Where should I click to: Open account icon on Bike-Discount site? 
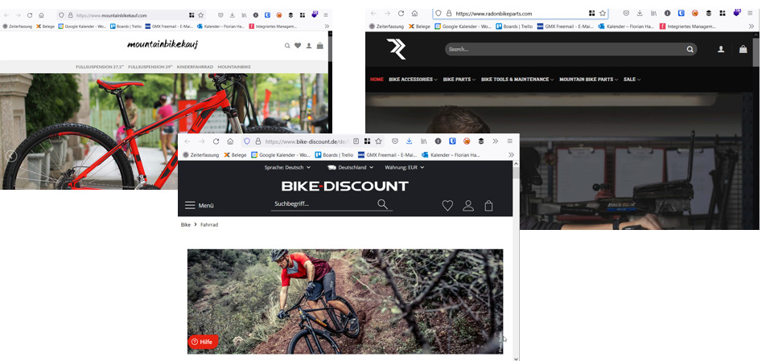coord(468,206)
